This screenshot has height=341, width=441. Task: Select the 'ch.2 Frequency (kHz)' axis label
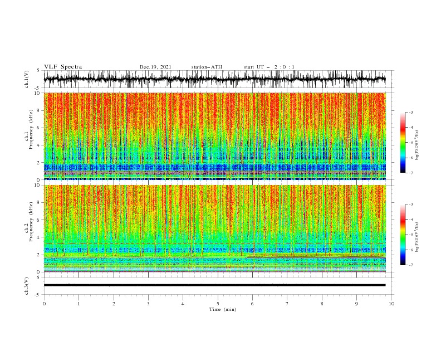click(29, 221)
